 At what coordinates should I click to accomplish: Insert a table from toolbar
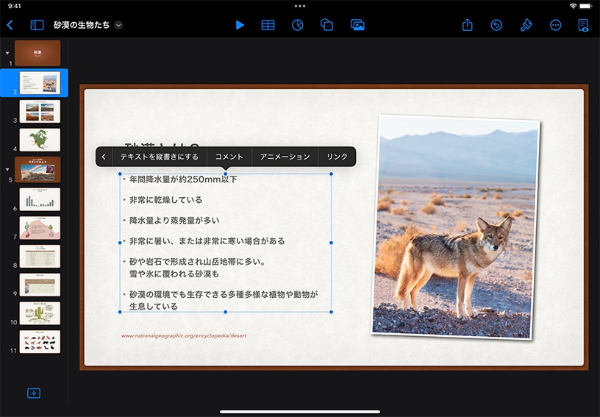click(268, 25)
